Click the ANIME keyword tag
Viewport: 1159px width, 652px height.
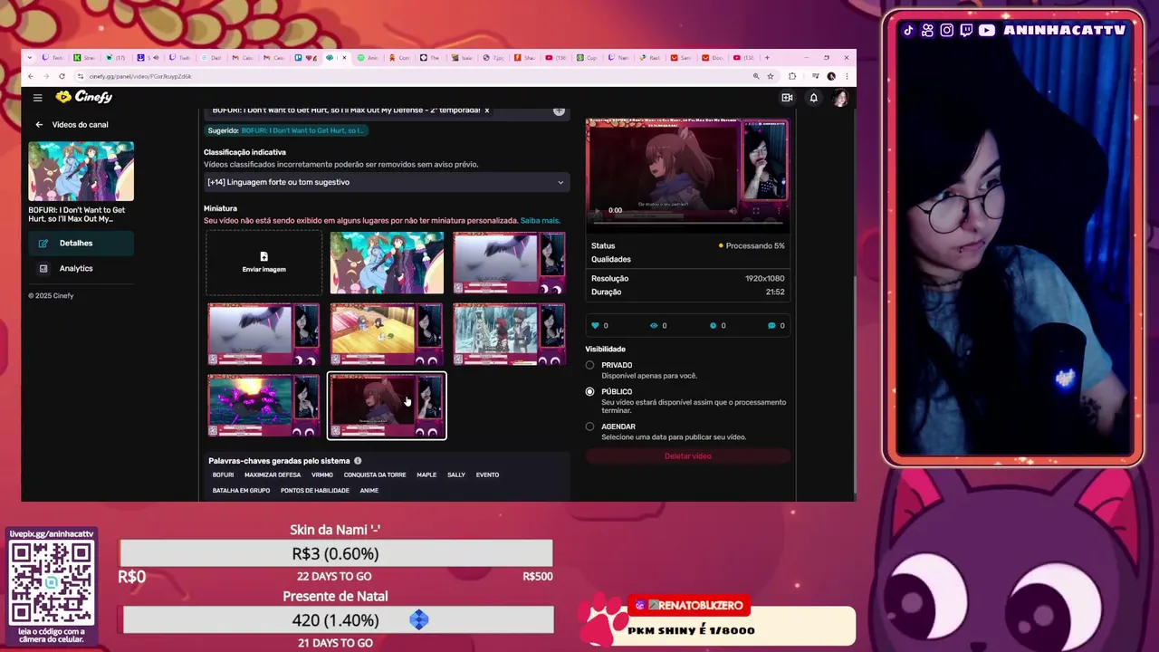(369, 491)
